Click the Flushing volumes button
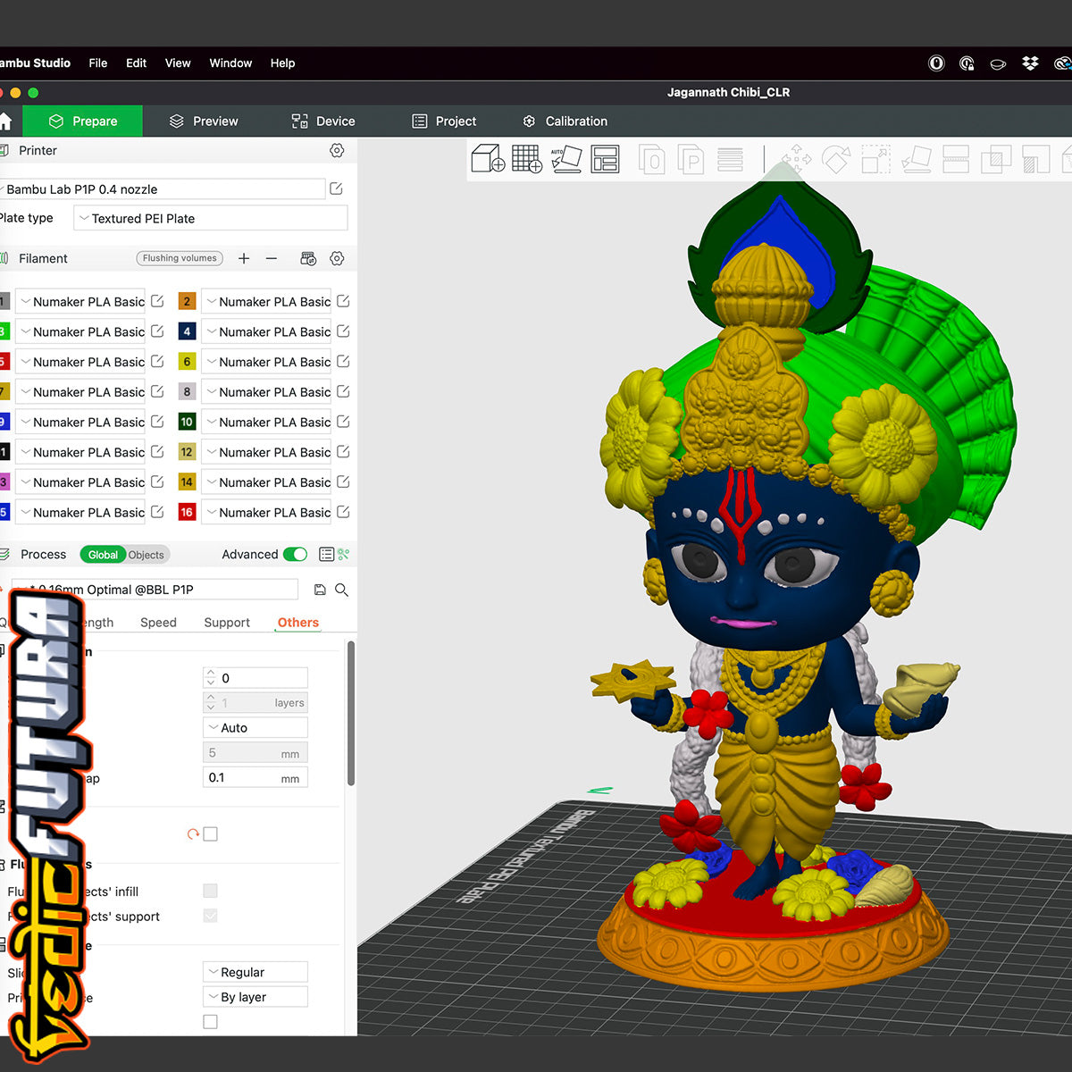This screenshot has width=1072, height=1072. pyautogui.click(x=180, y=258)
